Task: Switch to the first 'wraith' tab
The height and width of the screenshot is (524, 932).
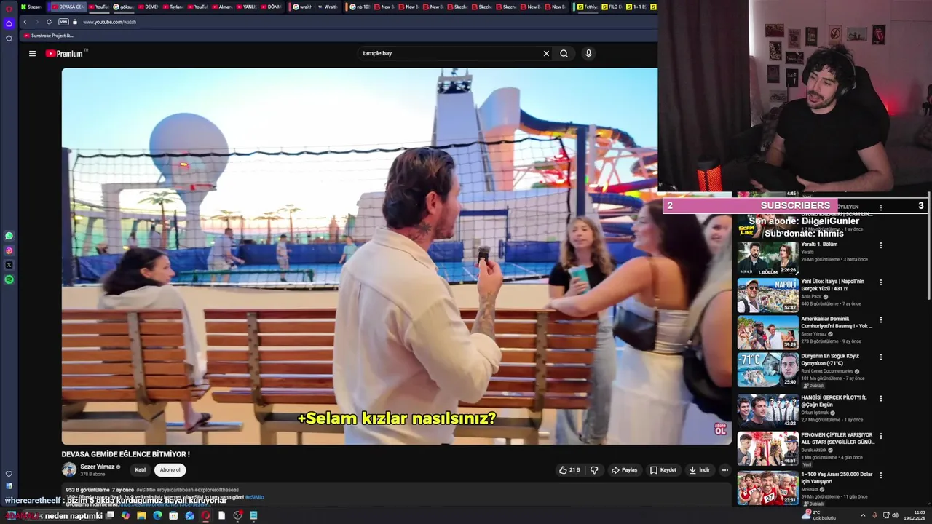Action: coord(302,7)
